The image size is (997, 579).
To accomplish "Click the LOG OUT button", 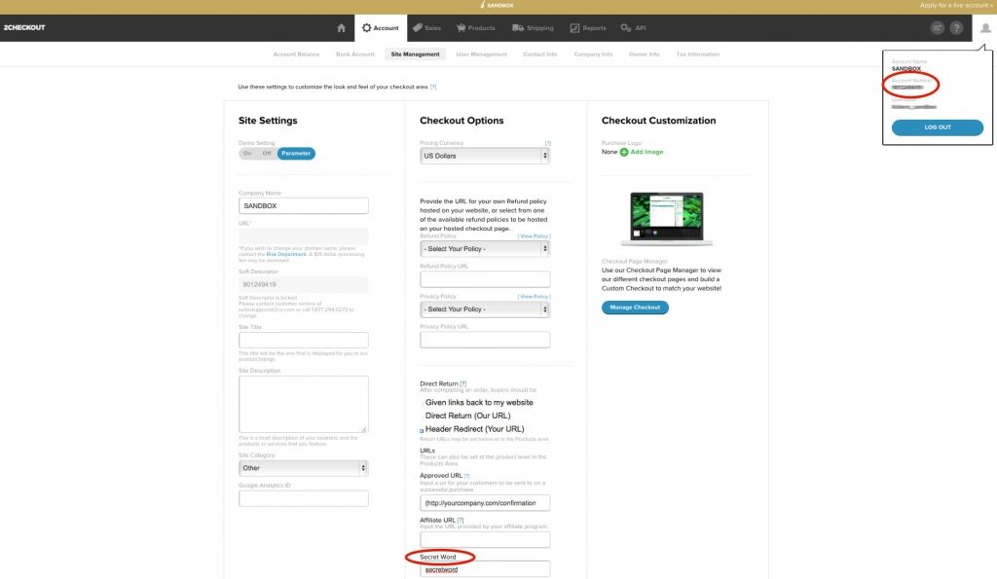I will [x=938, y=127].
